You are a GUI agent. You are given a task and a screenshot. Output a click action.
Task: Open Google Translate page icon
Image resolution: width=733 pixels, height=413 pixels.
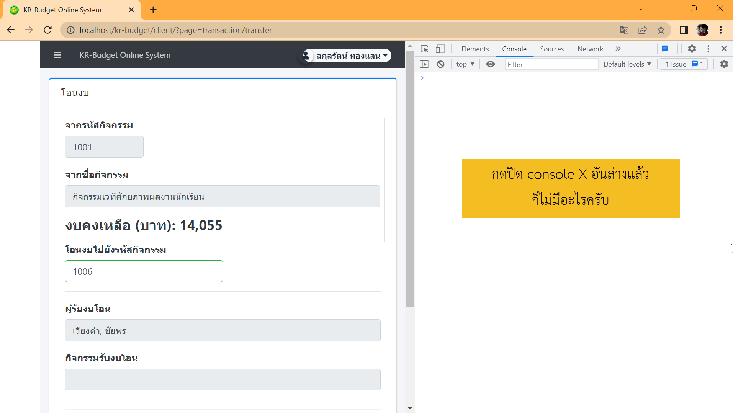(624, 30)
